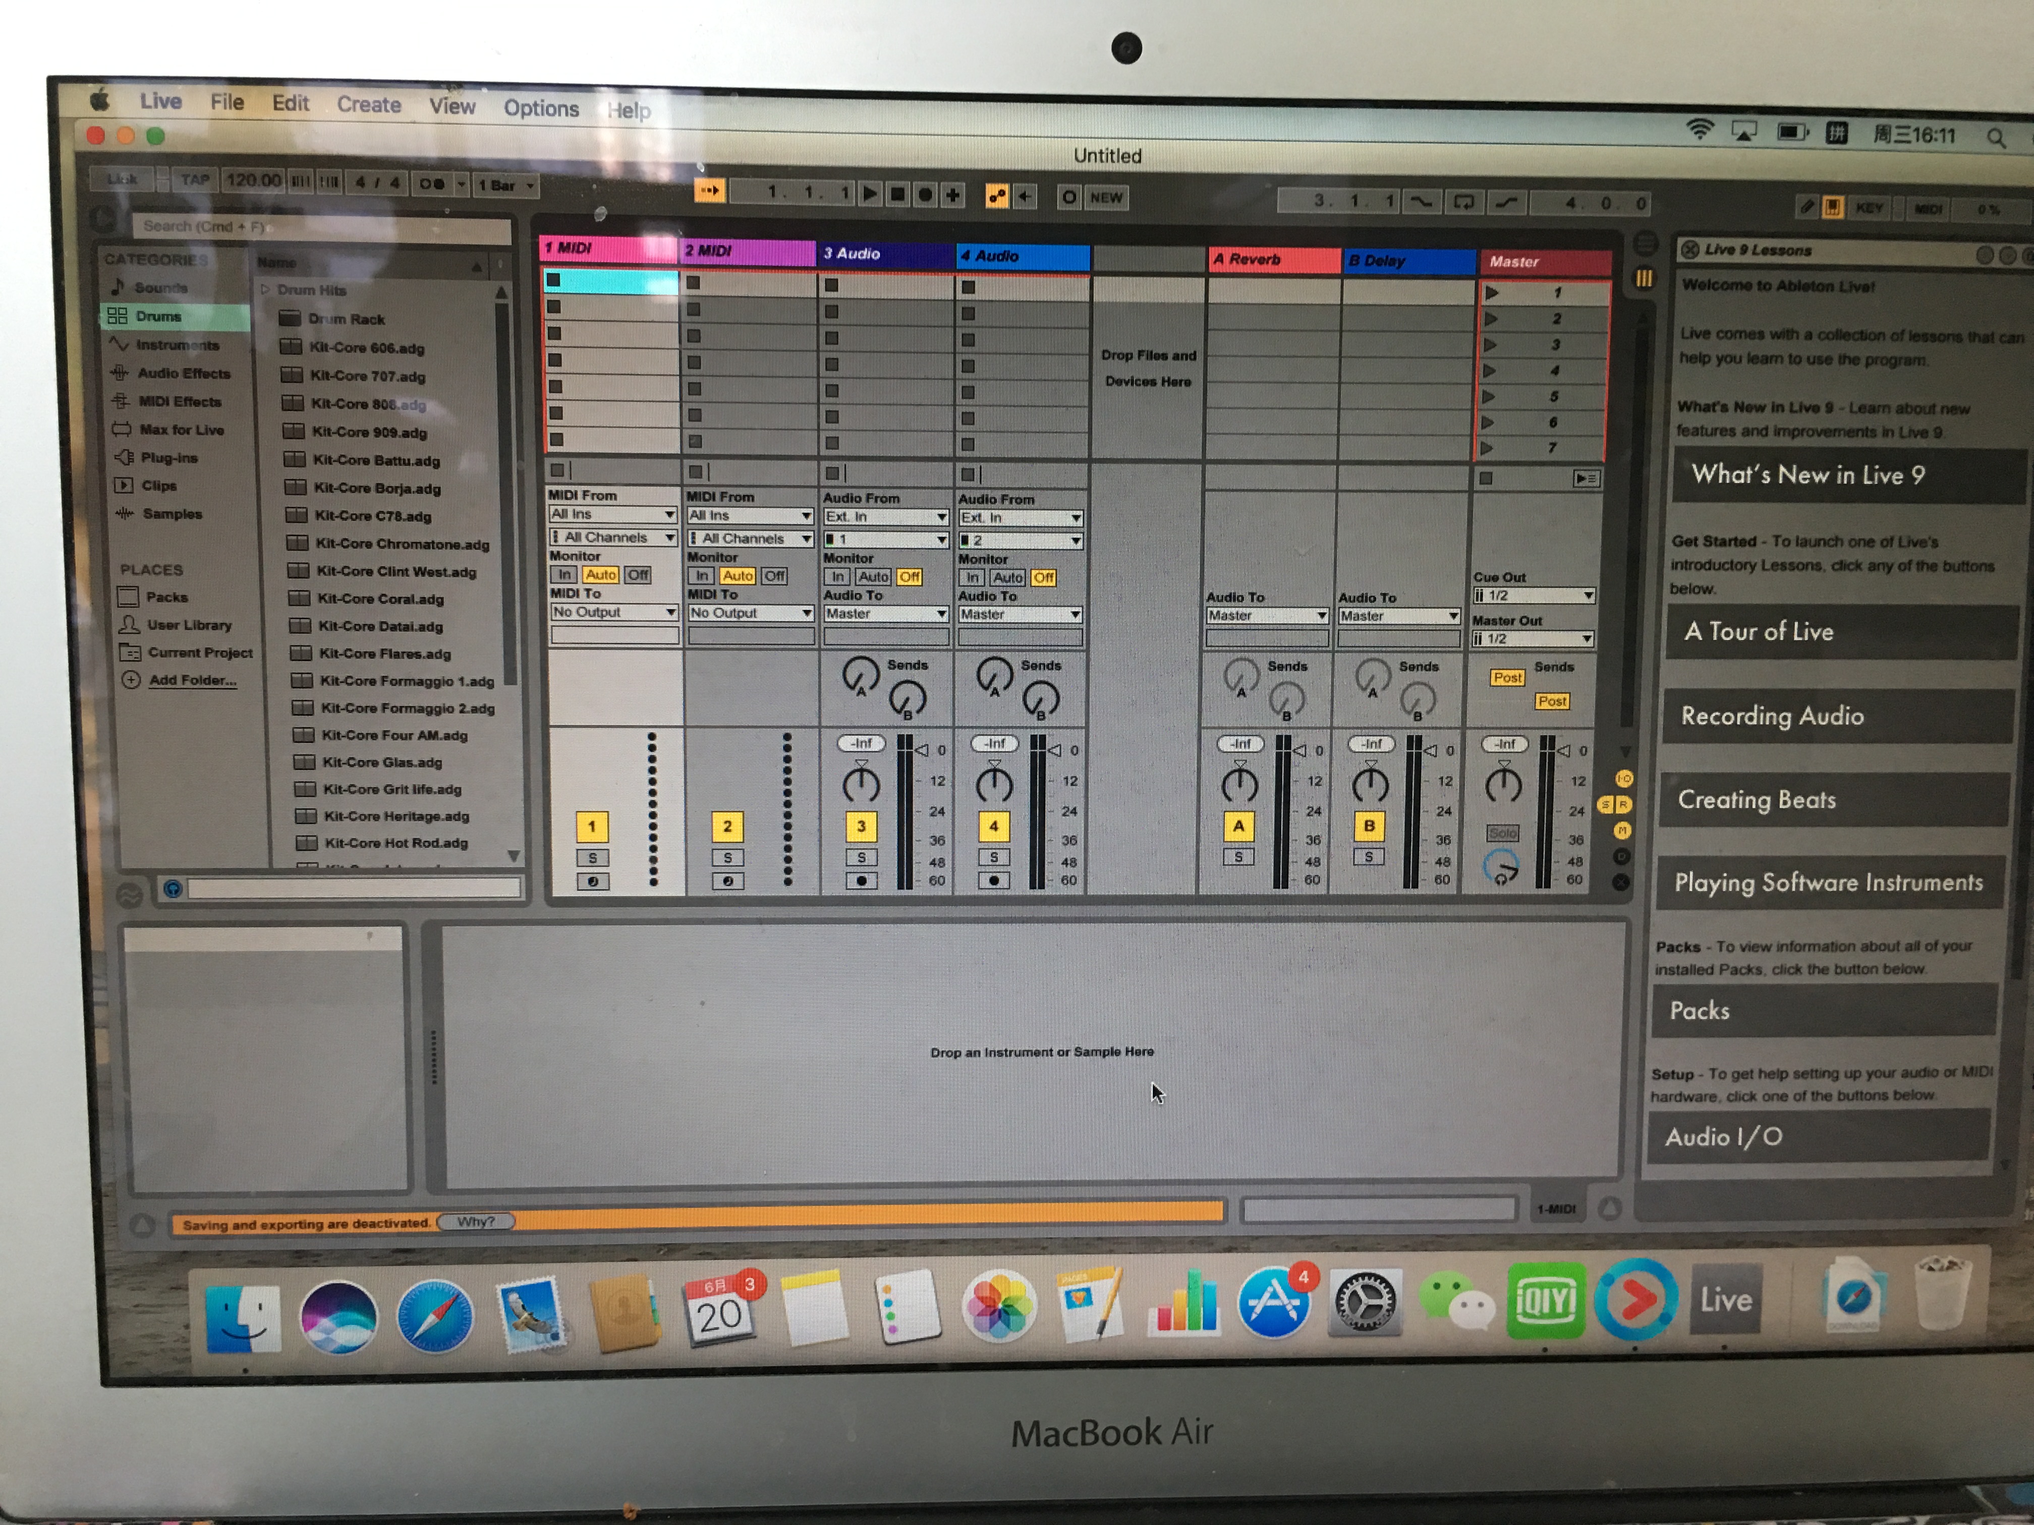Click track 3 volume slider handle

[922, 750]
